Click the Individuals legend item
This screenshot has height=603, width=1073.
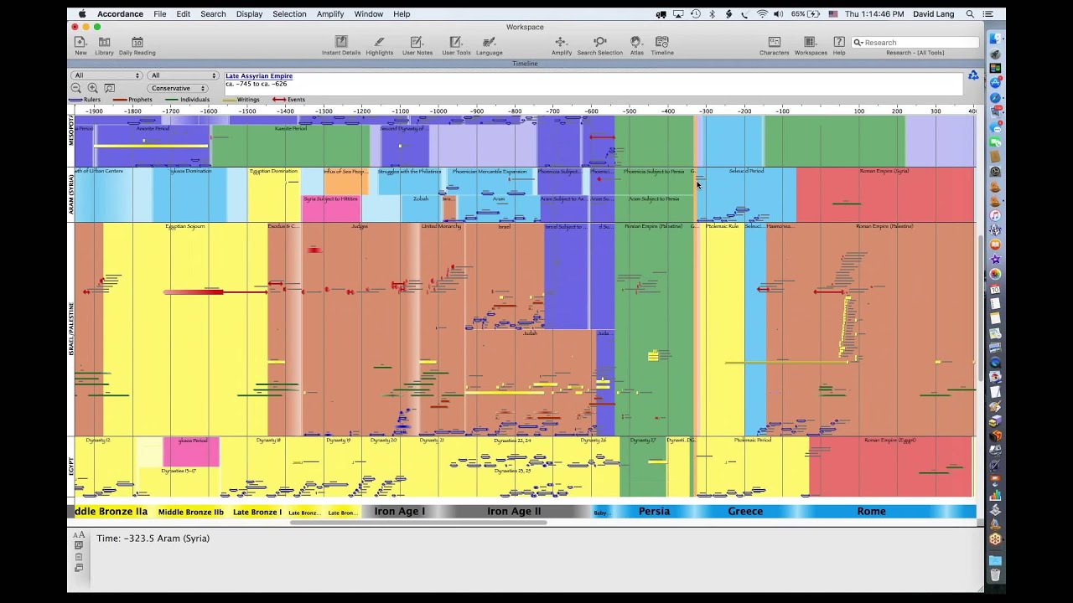[x=188, y=100]
